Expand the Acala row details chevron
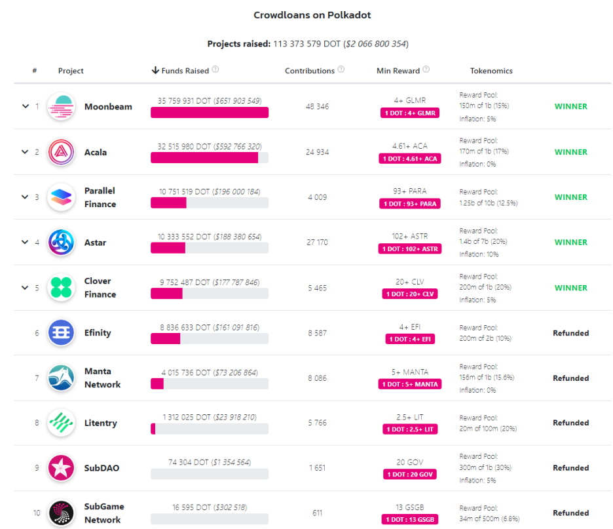The height and width of the screenshot is (529, 613). pyautogui.click(x=25, y=152)
